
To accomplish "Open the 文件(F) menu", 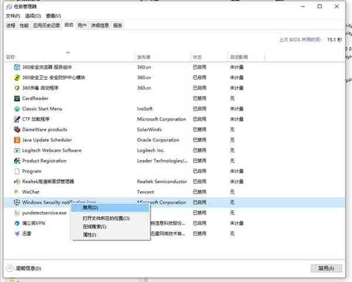I will 13,16.
